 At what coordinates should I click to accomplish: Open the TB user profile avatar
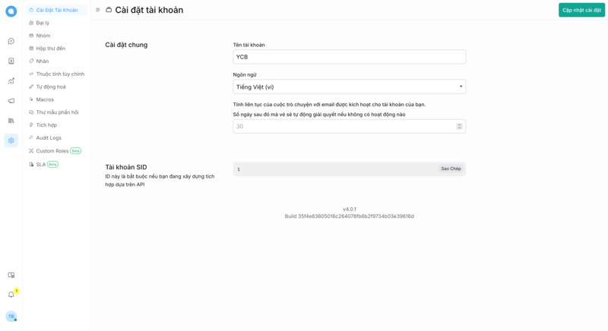(11, 316)
